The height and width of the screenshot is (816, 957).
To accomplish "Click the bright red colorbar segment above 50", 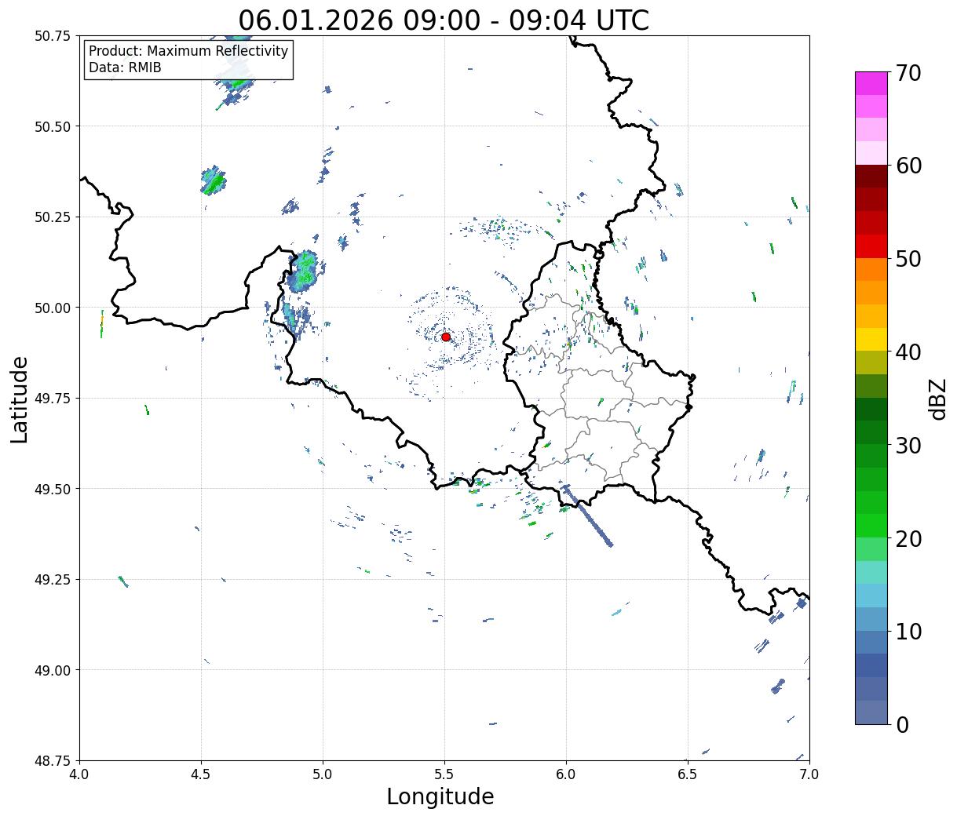I will click(871, 246).
